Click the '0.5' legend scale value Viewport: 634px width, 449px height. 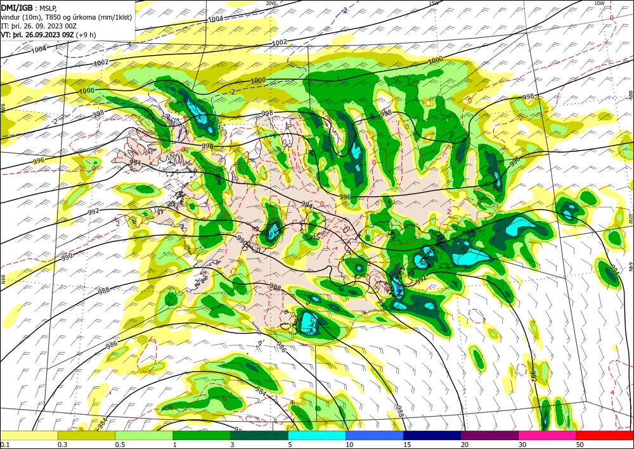pos(120,445)
